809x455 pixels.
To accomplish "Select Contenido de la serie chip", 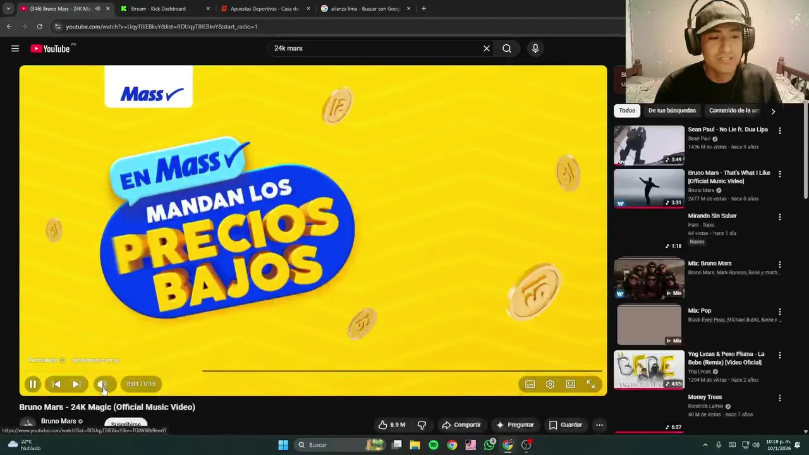I will pos(733,111).
